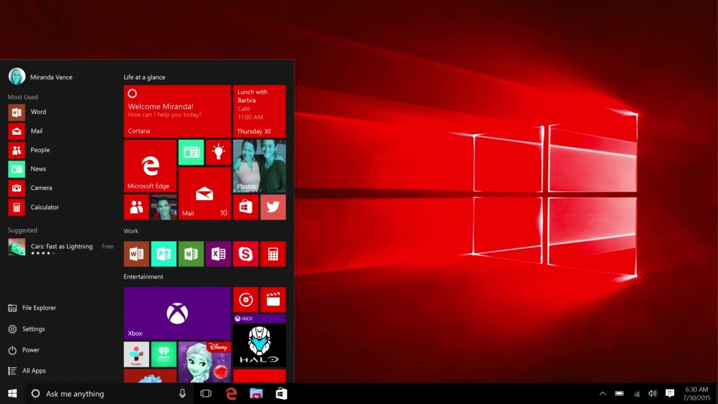The width and height of the screenshot is (718, 404).
Task: Click the Suggested label
Action: tap(22, 230)
